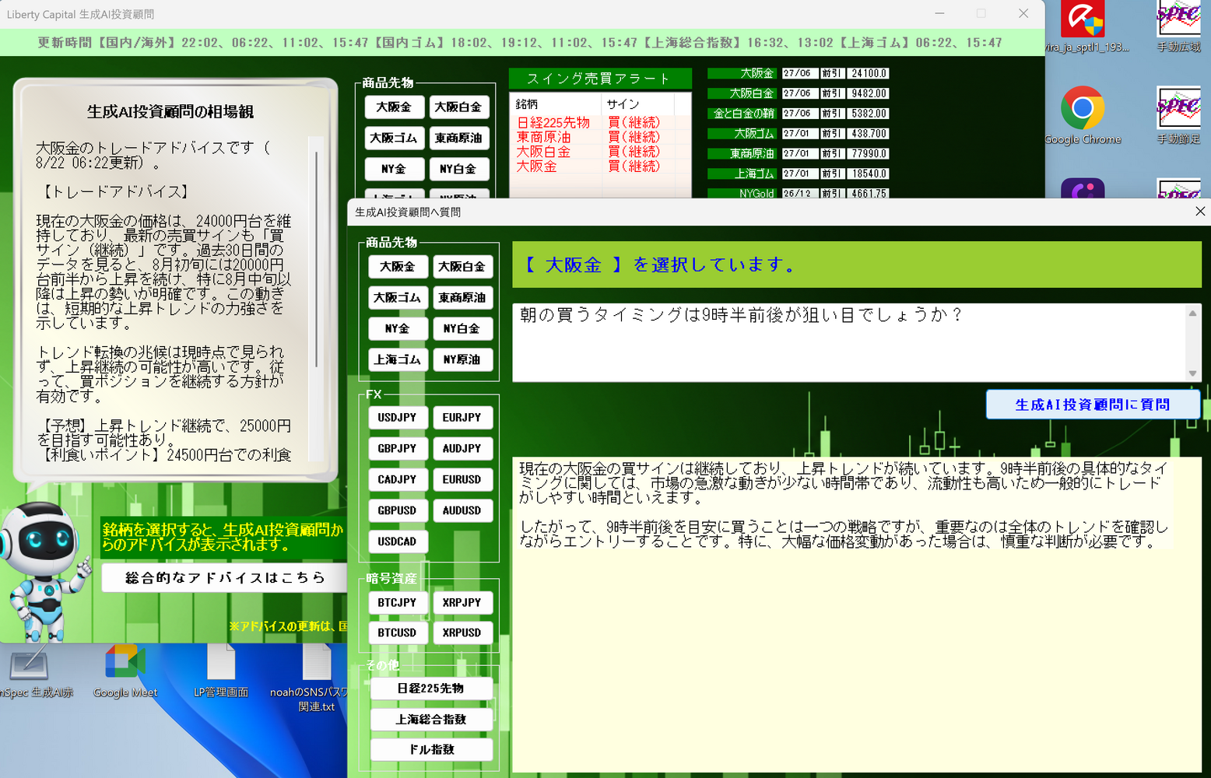Open Google Chrome desktop icon

(1083, 116)
